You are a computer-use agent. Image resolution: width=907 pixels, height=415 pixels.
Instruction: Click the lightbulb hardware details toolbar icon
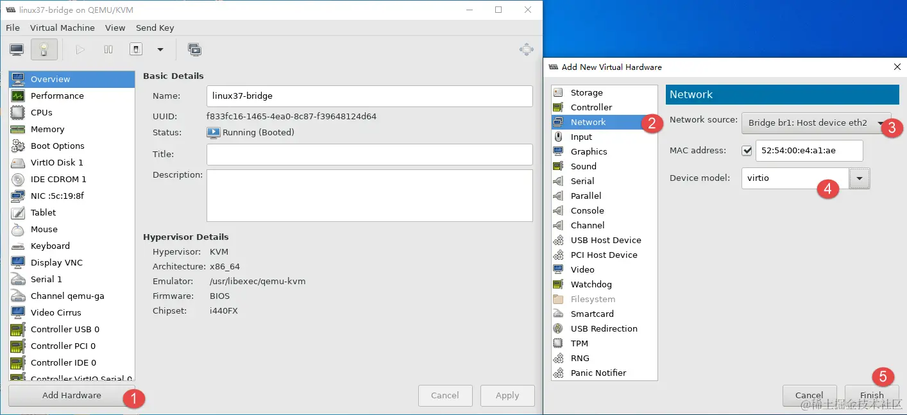[x=44, y=49]
